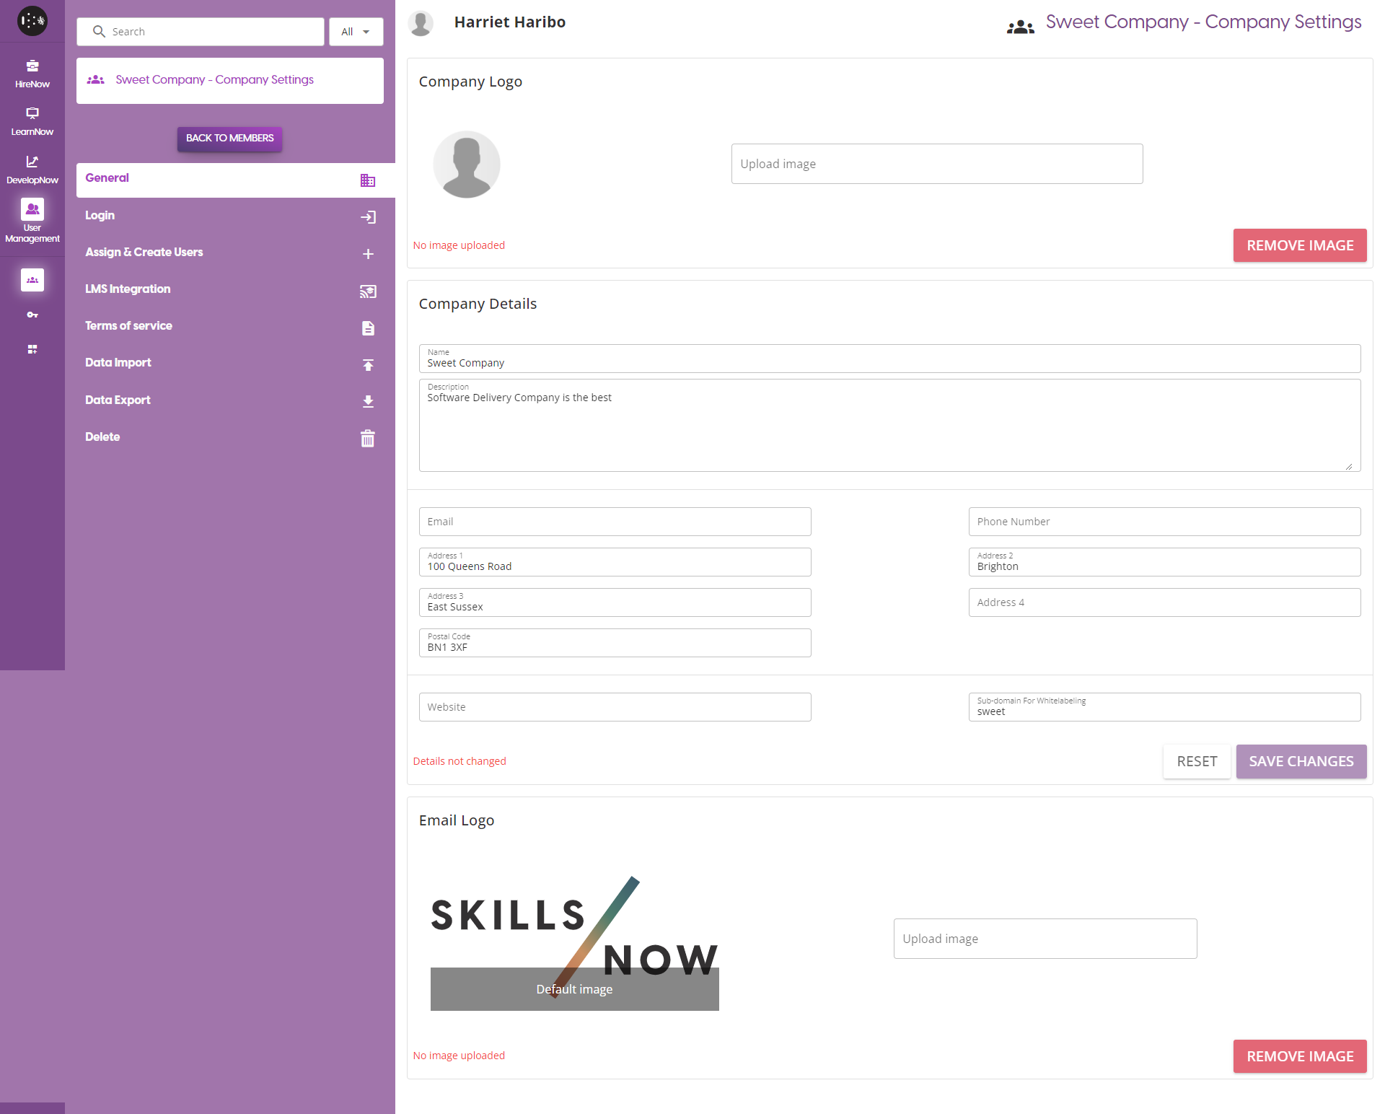This screenshot has width=1385, height=1114.
Task: Open the HireNow section icon
Action: (x=32, y=66)
